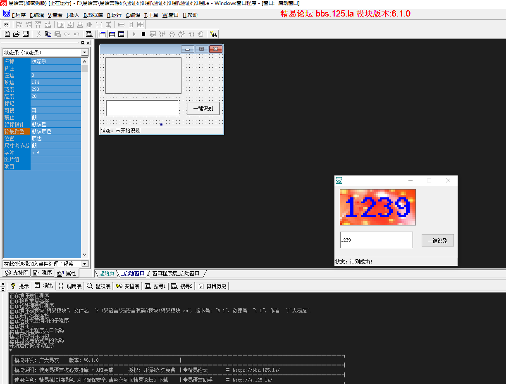This screenshot has width=506, height=384.
Task: Float the left properties panel
Action: coord(83,43)
